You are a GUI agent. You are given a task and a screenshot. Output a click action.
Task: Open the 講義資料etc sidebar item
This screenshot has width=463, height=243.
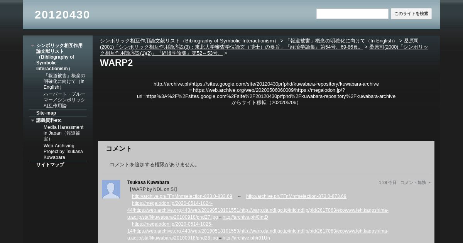click(49, 120)
